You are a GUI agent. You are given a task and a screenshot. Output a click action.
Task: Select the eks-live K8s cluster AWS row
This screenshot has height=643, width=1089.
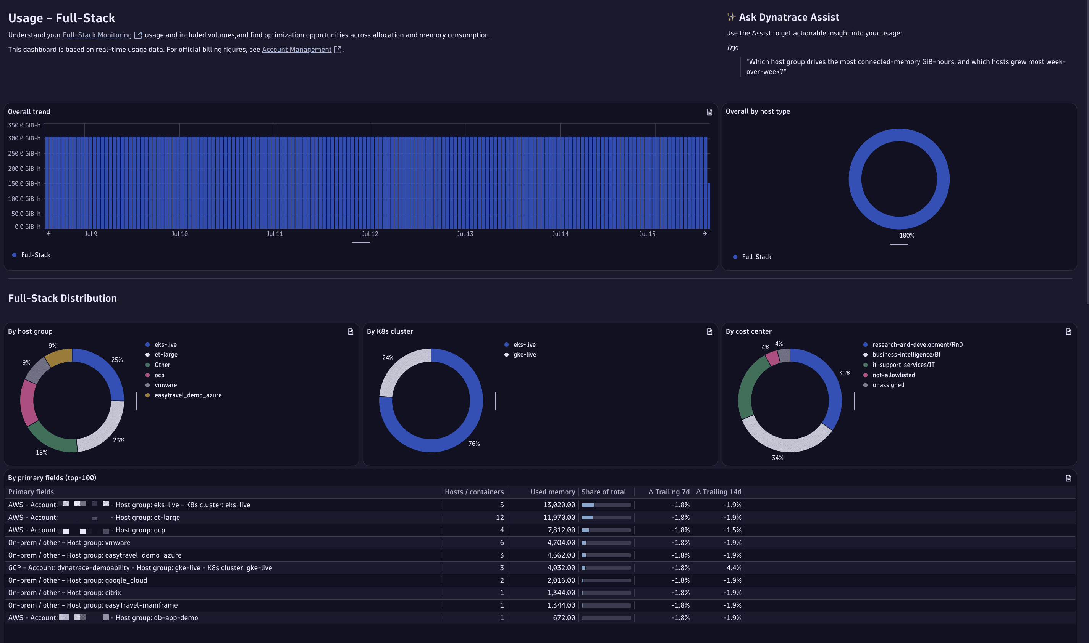[x=541, y=505]
